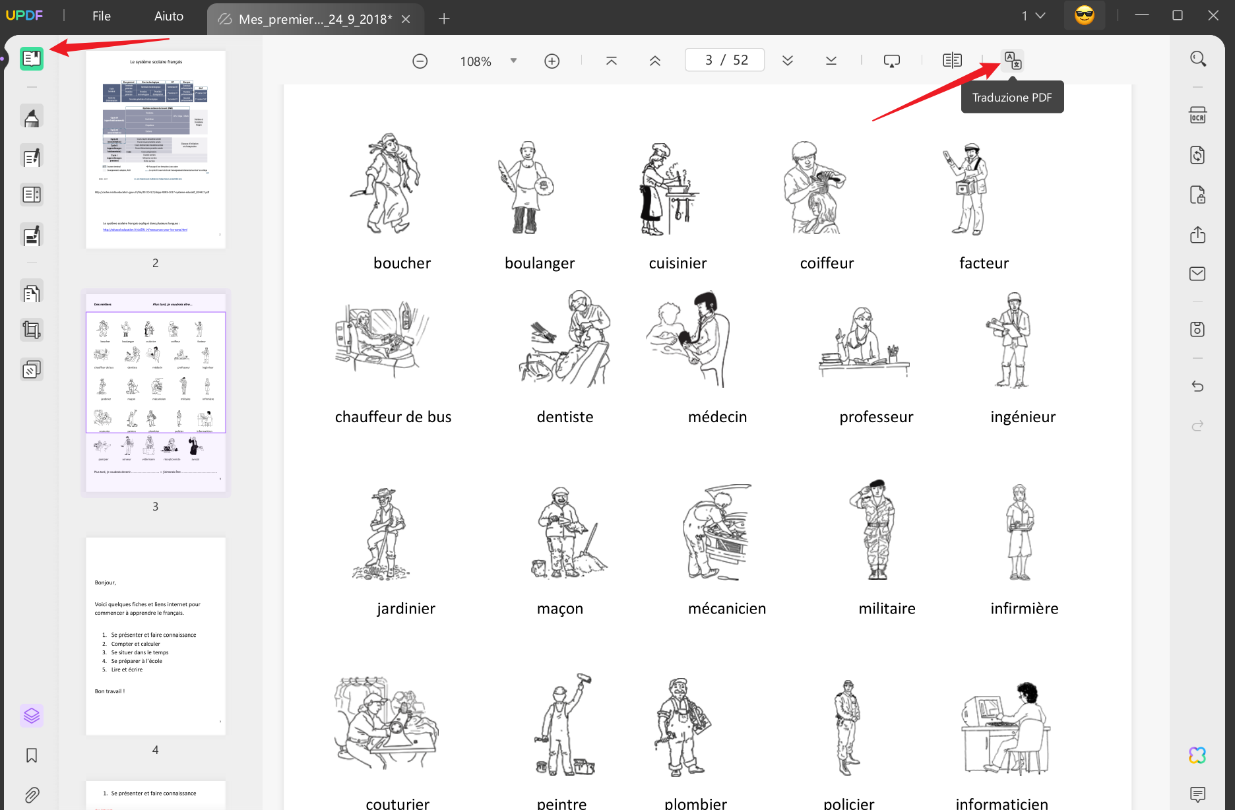Open the Attachments paperclip panel
Image resolution: width=1235 pixels, height=810 pixels.
[31, 795]
